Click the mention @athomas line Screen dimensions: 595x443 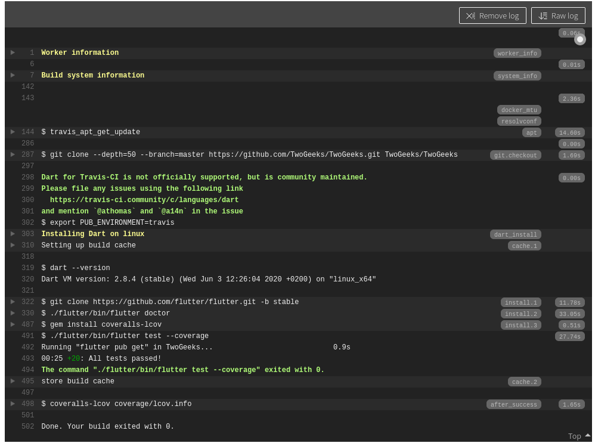(142, 211)
